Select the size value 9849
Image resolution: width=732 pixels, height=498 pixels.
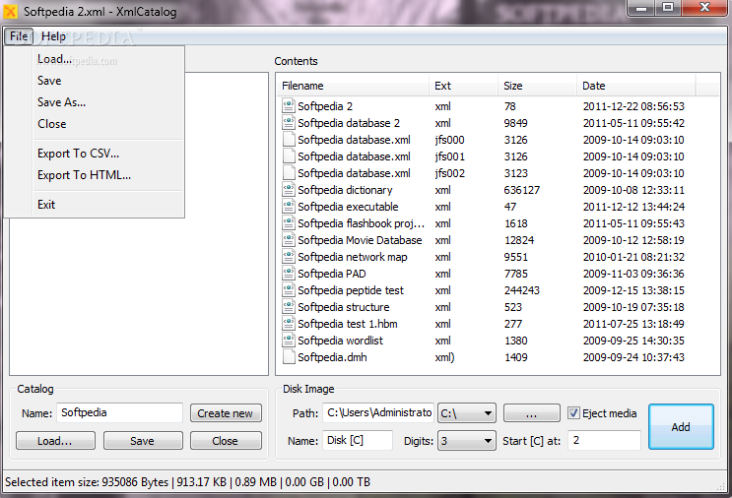516,123
